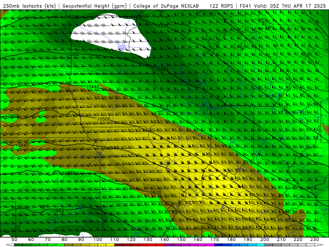Click the '60' value on the color scale
Screen dimensions: 329x247
tap(31, 240)
